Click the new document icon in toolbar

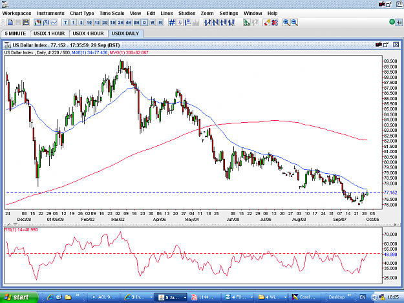(x=10, y=23)
